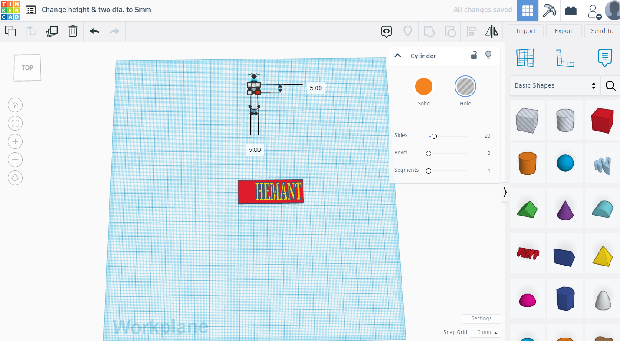Screen dimensions: 620x341
Task: Pick the striped Box hole shape
Action: tap(527, 120)
